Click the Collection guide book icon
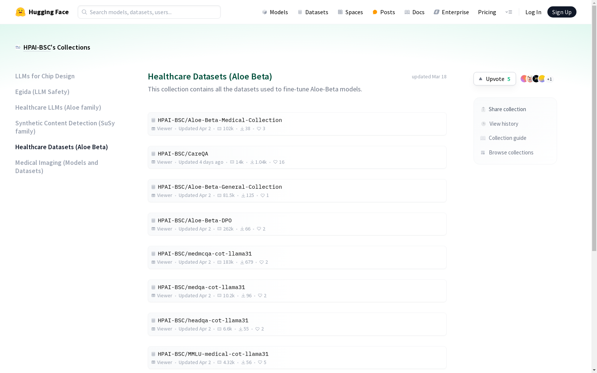This screenshot has height=373, width=597. [x=483, y=138]
